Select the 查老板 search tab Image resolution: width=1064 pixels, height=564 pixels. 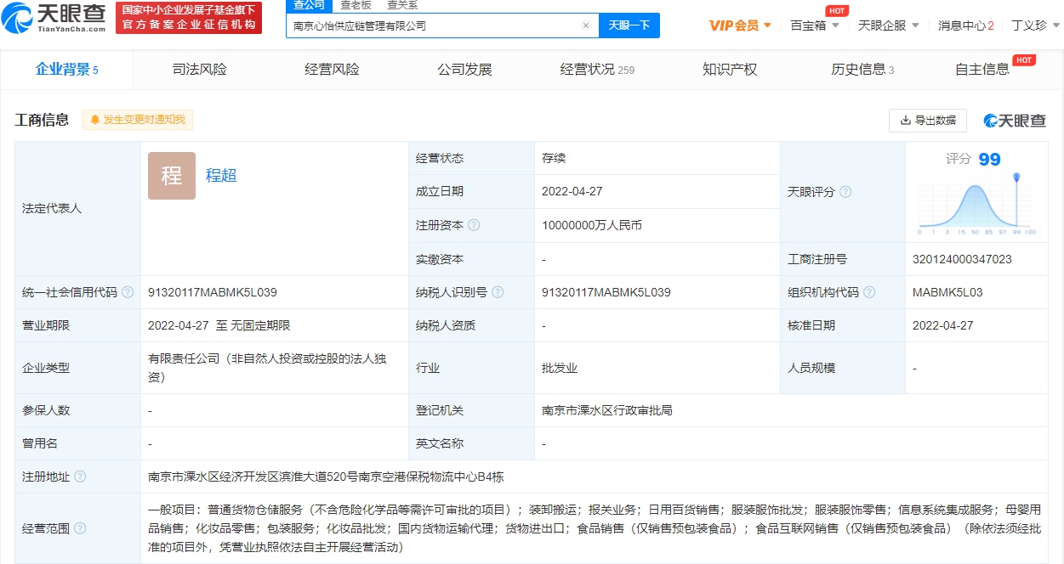(356, 5)
